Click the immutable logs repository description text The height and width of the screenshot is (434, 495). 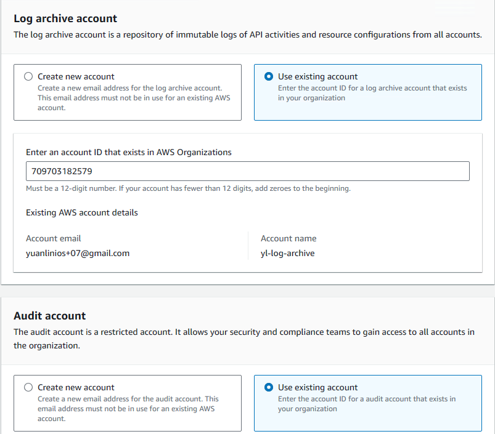pos(248,34)
